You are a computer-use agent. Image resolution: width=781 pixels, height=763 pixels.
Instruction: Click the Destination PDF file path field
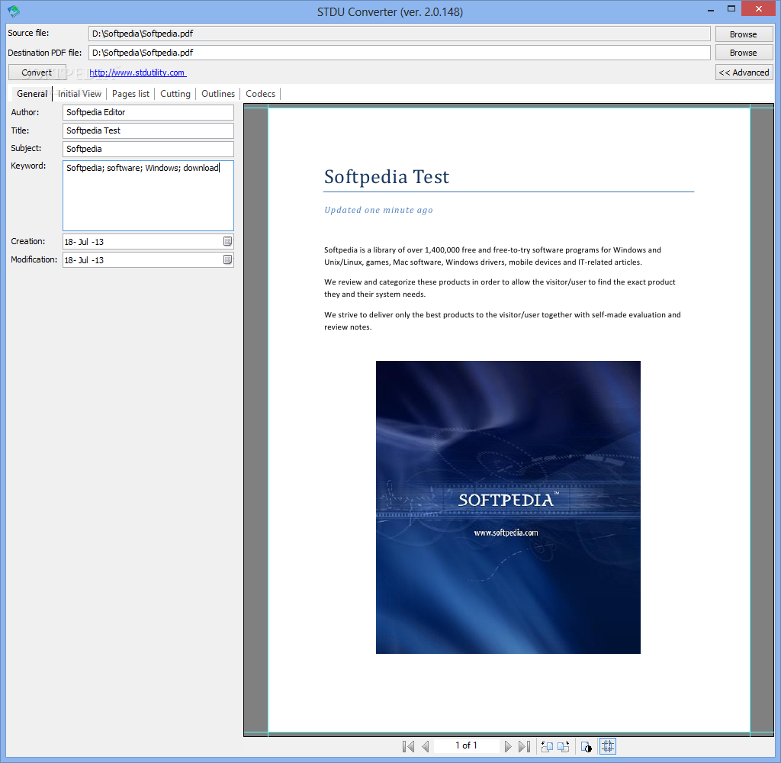pos(400,53)
